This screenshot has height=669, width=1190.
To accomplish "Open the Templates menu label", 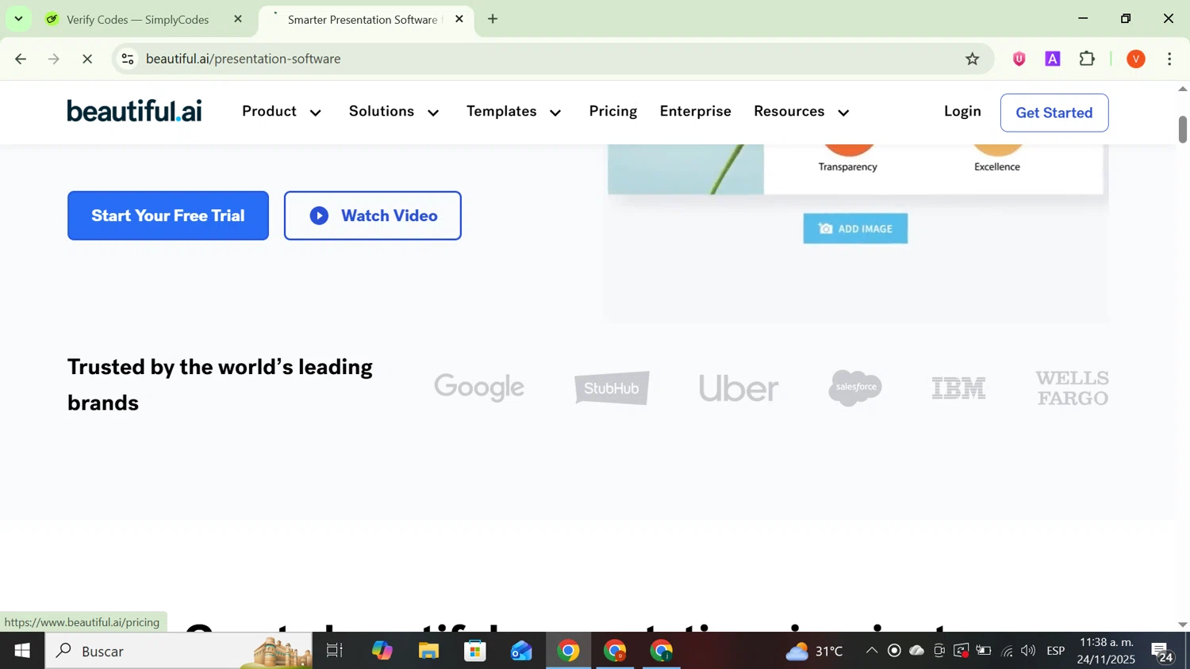I will click(x=501, y=111).
